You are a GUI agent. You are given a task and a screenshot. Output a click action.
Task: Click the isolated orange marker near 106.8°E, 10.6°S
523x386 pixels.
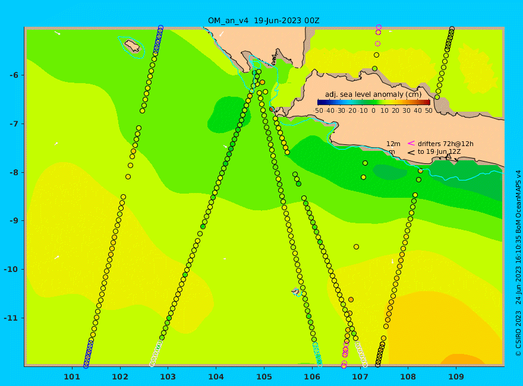coord(351,300)
